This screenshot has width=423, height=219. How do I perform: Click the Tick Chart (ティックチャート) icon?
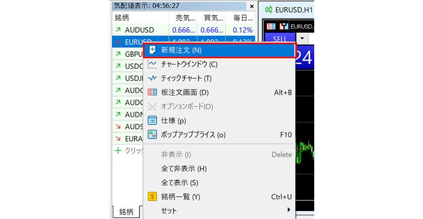click(x=153, y=78)
